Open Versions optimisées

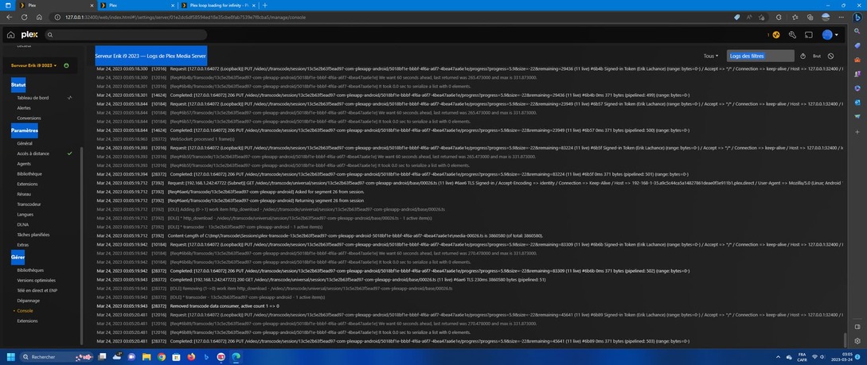37,281
